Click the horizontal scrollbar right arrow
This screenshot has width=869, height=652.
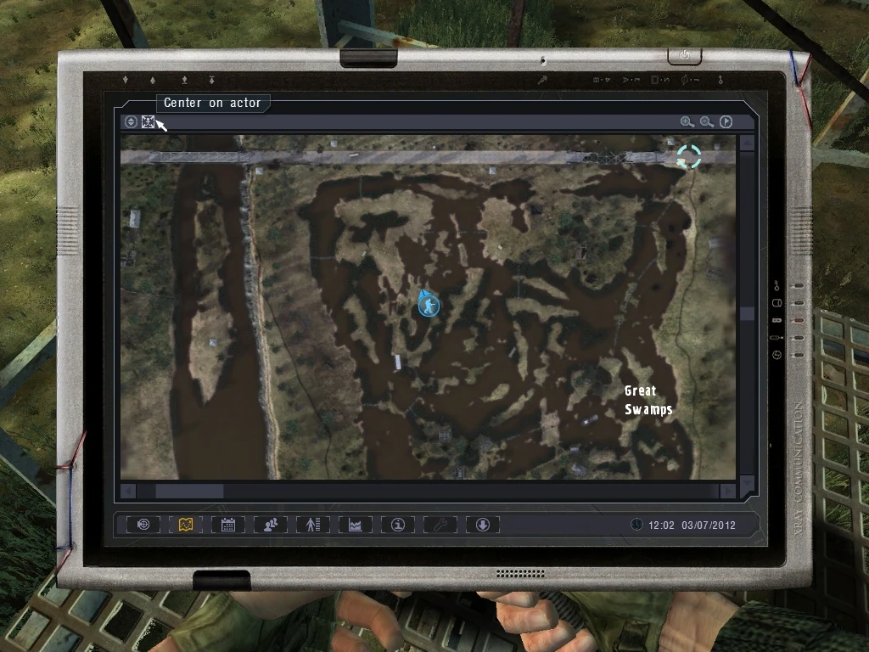(727, 492)
